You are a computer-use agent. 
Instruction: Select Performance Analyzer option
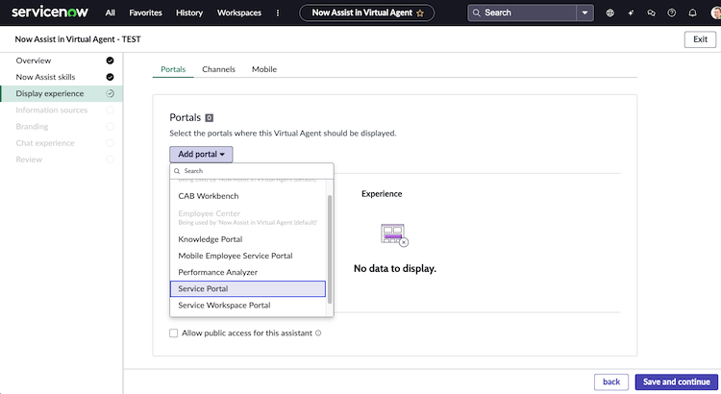click(249, 272)
